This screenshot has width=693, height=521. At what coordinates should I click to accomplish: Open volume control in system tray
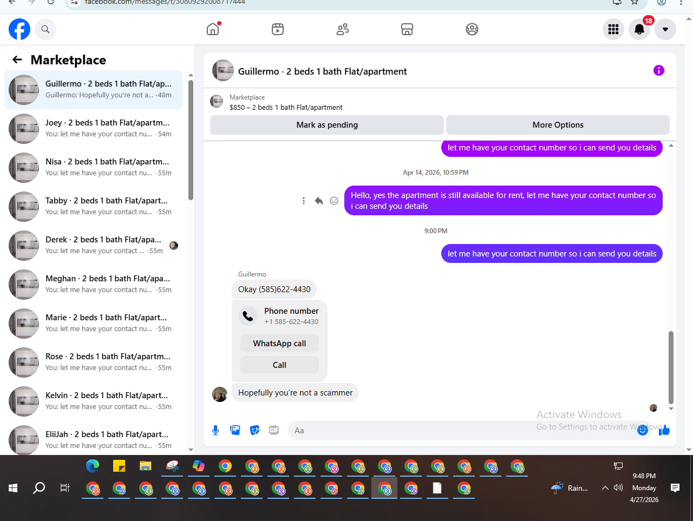click(618, 488)
